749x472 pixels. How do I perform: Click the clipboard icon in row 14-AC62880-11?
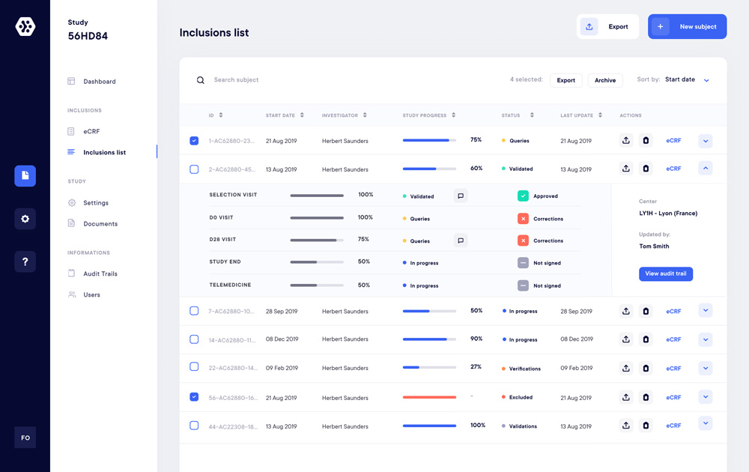646,339
